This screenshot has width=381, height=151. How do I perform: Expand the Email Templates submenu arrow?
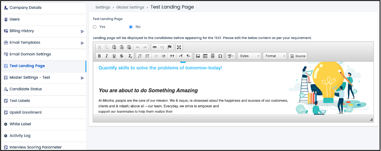(x=82, y=43)
